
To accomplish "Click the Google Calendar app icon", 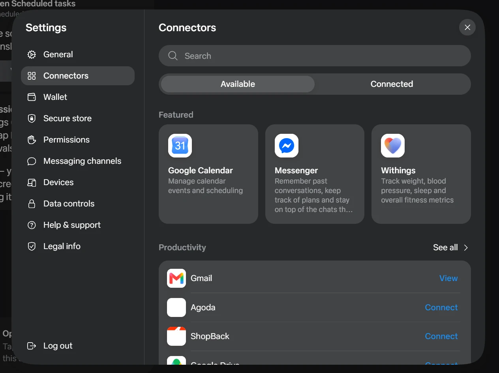I will tap(180, 146).
